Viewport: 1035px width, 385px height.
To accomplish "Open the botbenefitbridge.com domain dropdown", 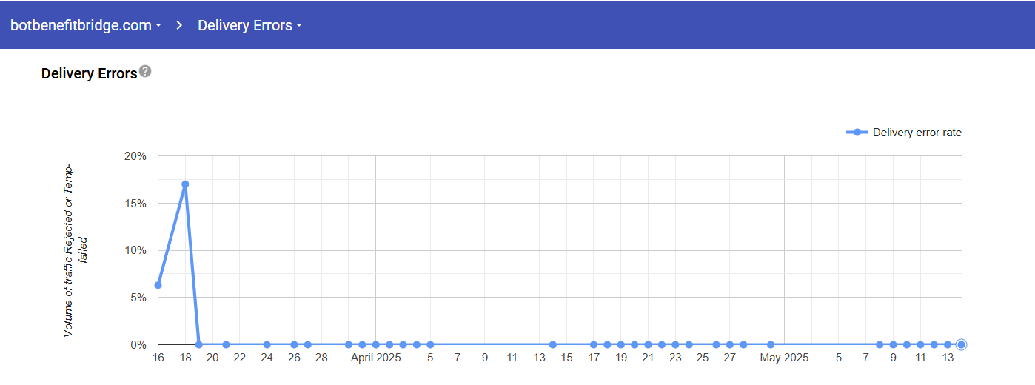I will coord(85,25).
